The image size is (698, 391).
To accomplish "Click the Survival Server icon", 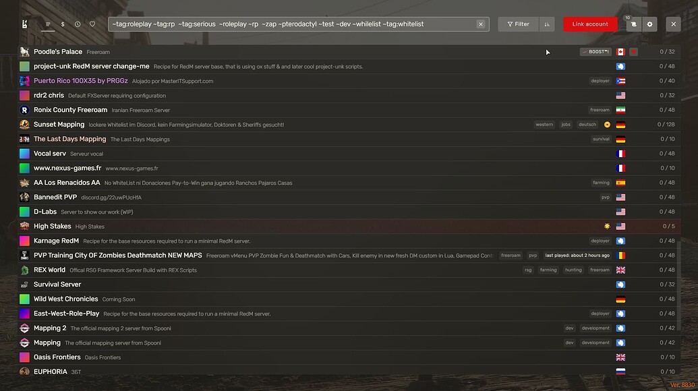I will (x=24, y=284).
